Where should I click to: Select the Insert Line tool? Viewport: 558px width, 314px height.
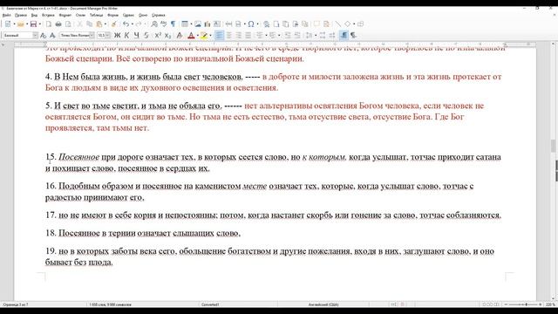tap(337, 24)
